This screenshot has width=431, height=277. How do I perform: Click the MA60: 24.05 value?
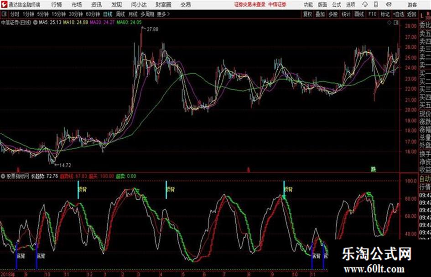[129, 22]
